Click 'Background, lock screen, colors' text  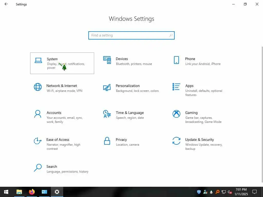tap(137, 91)
